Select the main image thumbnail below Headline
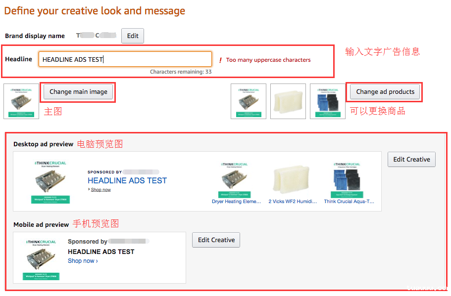The height and width of the screenshot is (296, 451). click(x=21, y=101)
